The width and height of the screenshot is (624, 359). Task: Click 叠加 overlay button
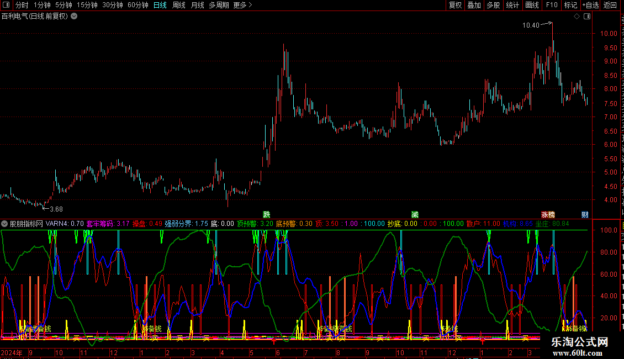474,5
